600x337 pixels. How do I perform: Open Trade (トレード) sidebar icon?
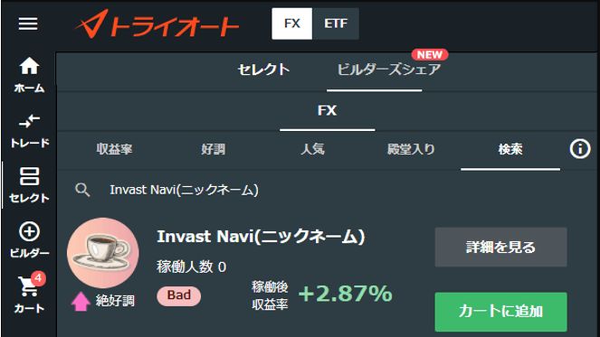(29, 131)
